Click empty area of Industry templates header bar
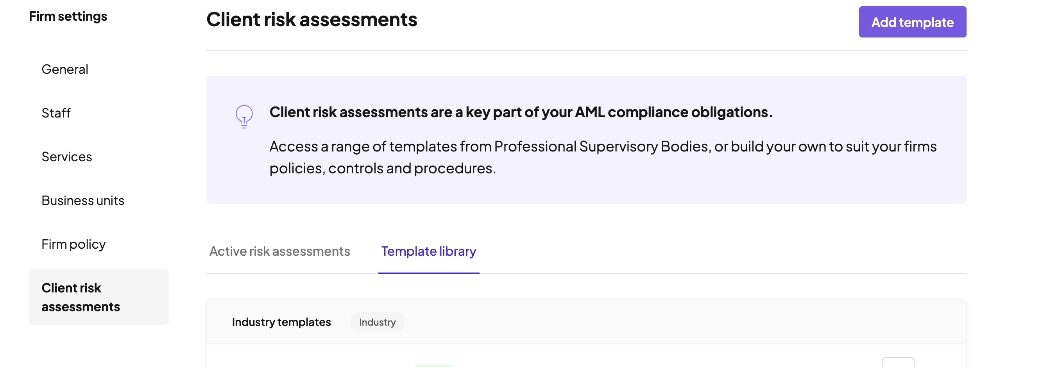The width and height of the screenshot is (1042, 367). [647, 322]
